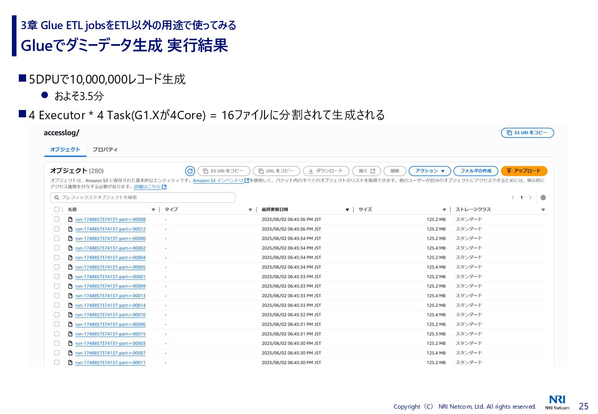The image size is (598, 414).
Task: Click the next page arrow
Action: click(x=530, y=197)
